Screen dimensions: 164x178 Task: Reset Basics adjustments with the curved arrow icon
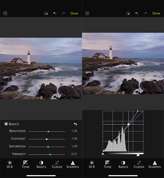75,124
